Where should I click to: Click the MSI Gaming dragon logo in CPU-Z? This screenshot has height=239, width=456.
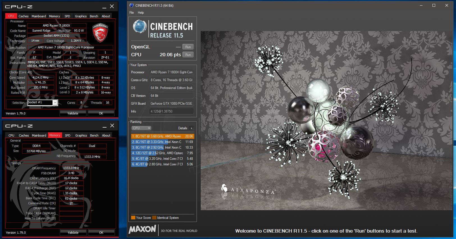point(100,32)
